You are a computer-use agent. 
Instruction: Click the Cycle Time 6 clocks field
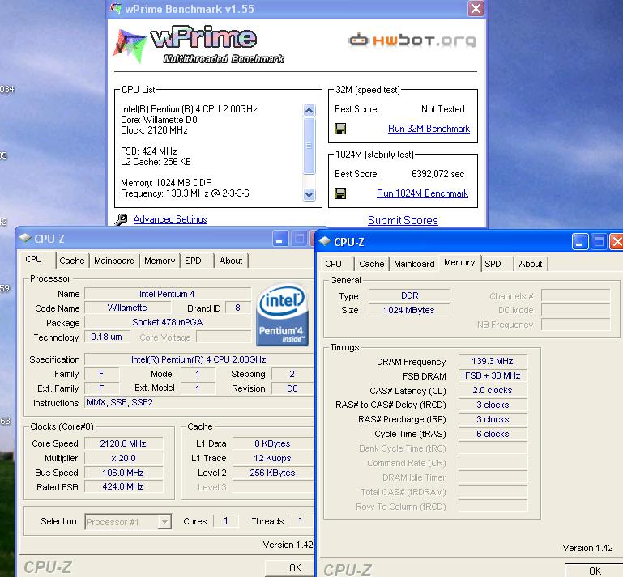493,434
